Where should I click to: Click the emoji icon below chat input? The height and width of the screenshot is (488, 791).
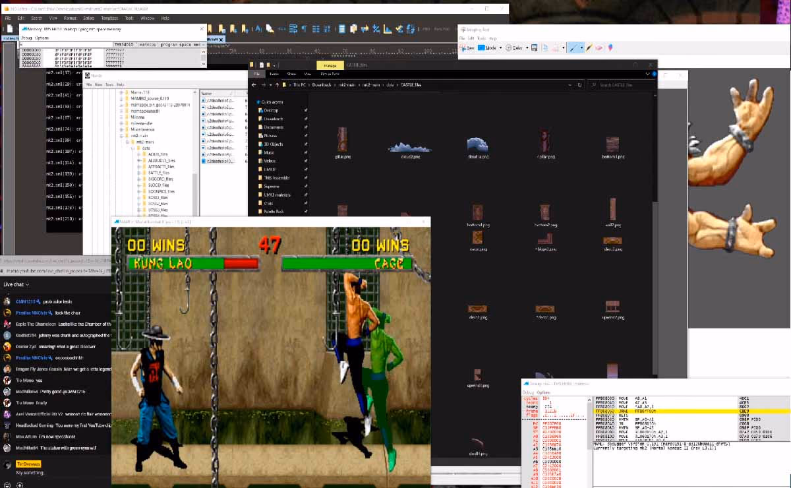point(7,485)
